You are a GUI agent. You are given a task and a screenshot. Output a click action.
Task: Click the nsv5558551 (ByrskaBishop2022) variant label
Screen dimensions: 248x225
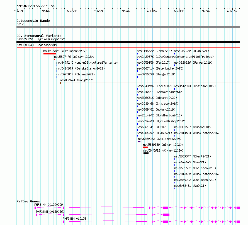pos(41,39)
